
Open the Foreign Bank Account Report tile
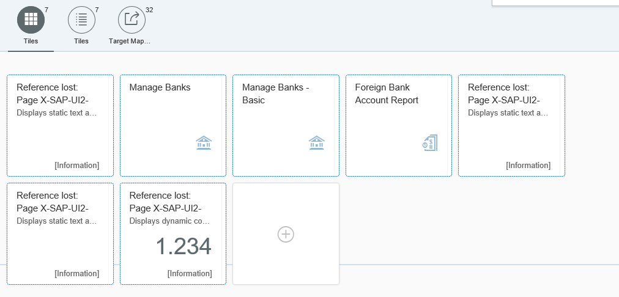(399, 125)
